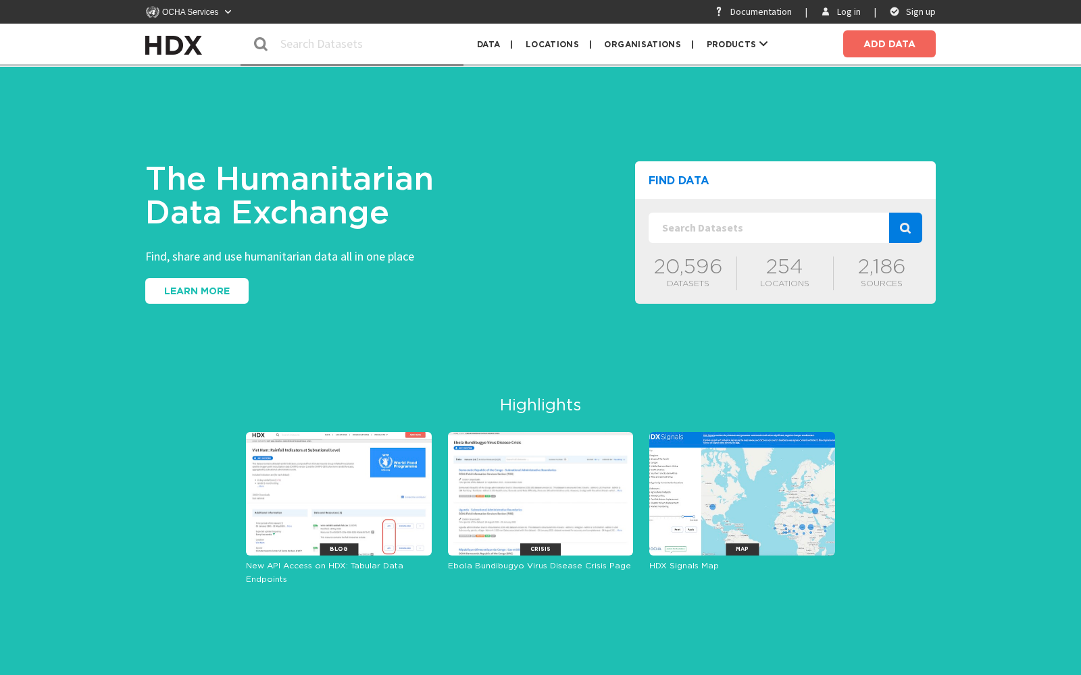The image size is (1081, 675).
Task: Click the UN OCHA emblem icon
Action: pyautogui.click(x=153, y=11)
